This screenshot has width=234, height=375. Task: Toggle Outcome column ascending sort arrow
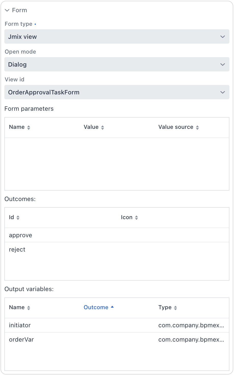click(x=112, y=307)
